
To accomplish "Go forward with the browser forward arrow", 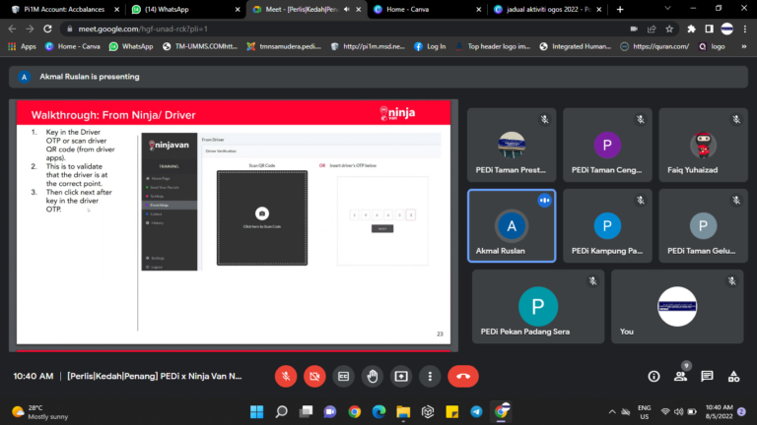I will pos(30,29).
